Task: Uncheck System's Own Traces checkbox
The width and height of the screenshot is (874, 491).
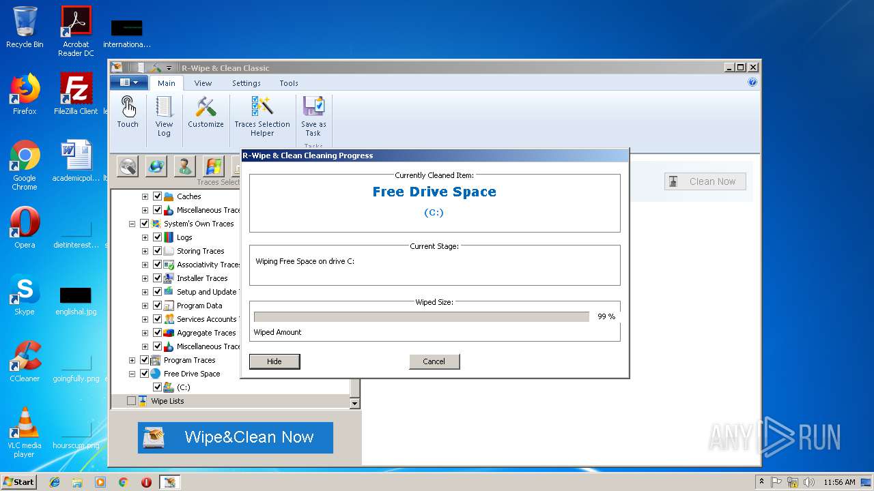Action: pyautogui.click(x=144, y=224)
